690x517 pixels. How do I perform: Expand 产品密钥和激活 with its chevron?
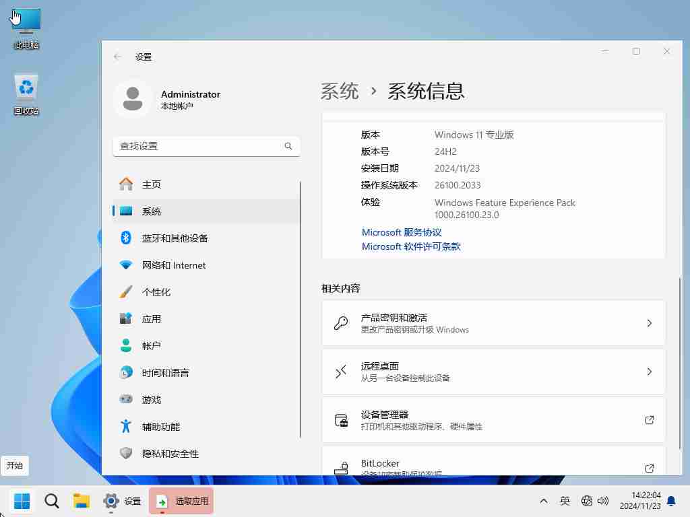click(x=649, y=323)
